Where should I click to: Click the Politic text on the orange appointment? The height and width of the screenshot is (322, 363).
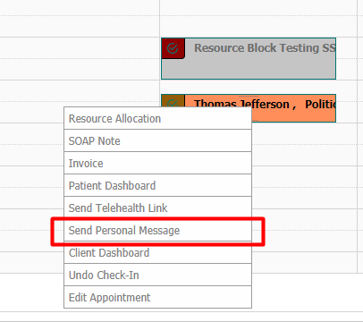click(320, 104)
